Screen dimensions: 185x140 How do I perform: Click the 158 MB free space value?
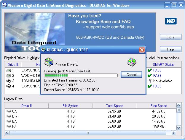(x=159, y=126)
